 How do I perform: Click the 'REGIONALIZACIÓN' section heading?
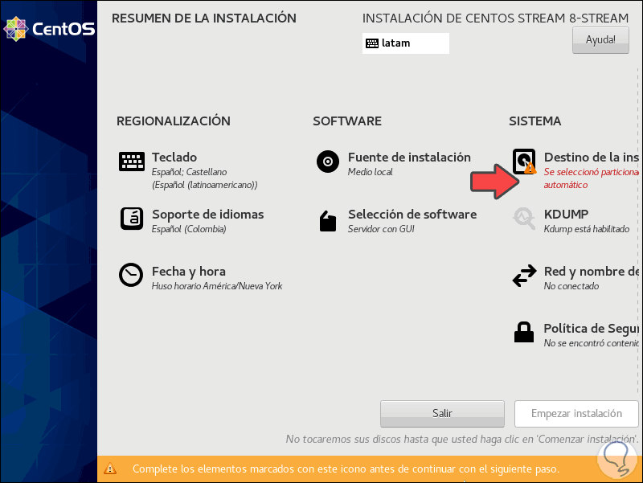pos(174,121)
